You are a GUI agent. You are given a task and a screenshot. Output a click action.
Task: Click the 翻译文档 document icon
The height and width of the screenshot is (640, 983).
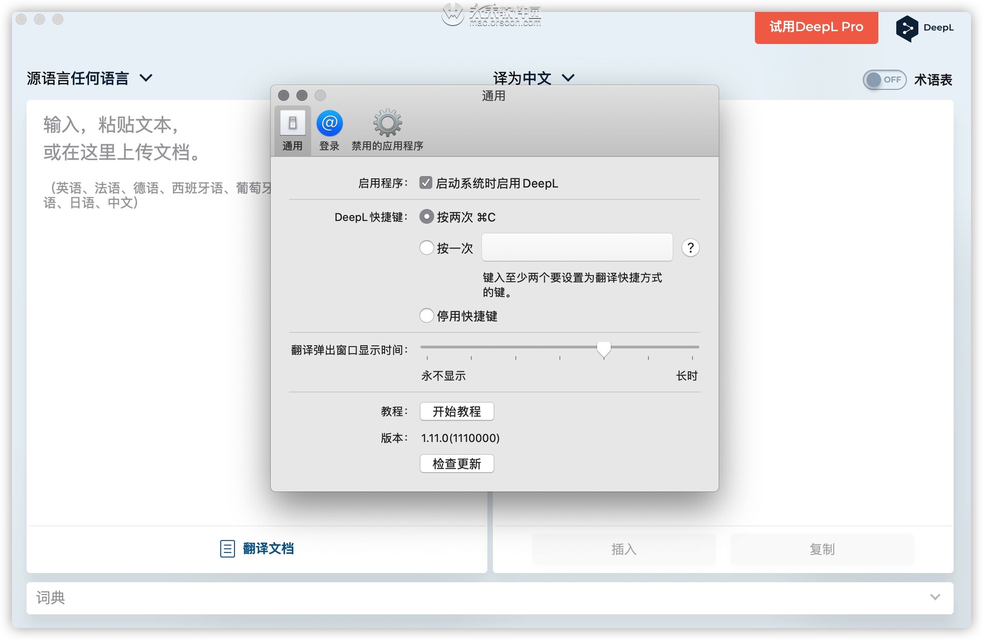point(227,548)
